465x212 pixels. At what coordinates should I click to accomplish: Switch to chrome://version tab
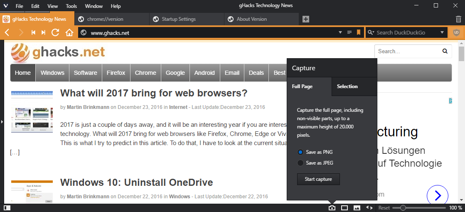click(112, 19)
